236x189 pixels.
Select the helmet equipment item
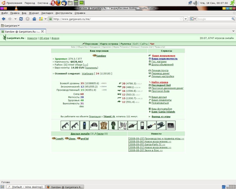pos(94,125)
